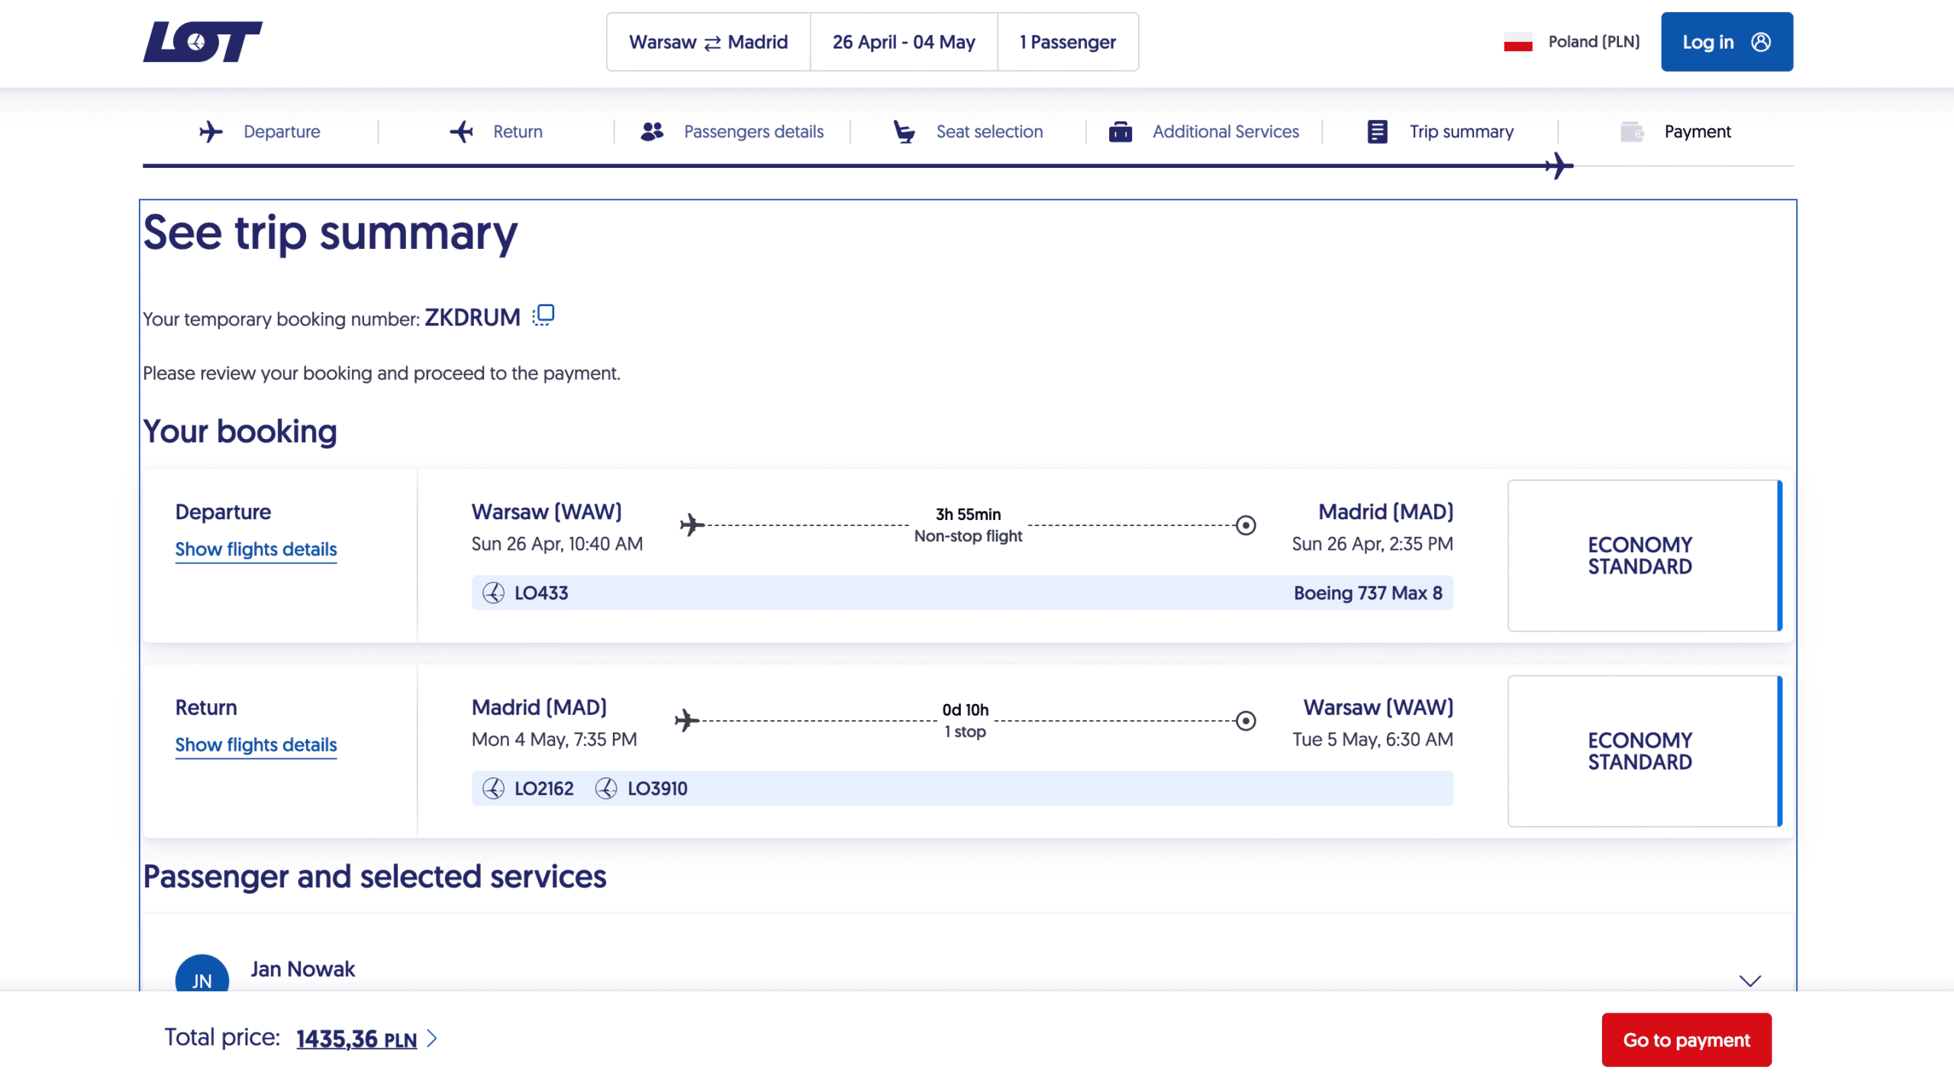Go to Additional Services step
The image size is (1954, 1079).
1225,131
